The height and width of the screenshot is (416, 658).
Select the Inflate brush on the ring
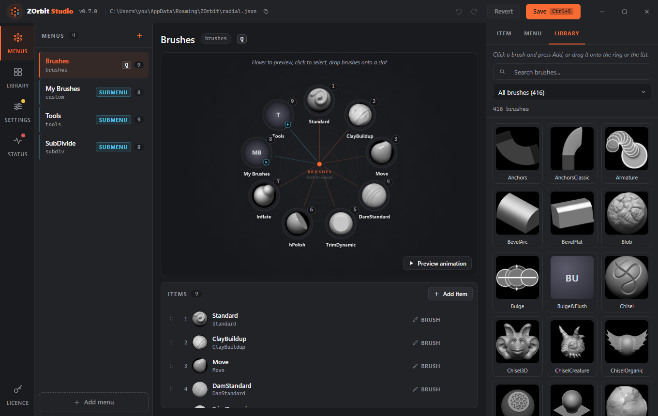pos(264,195)
